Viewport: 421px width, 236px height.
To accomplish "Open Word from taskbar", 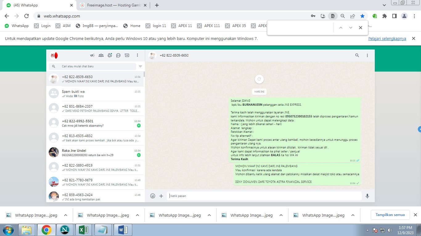I will (122, 230).
